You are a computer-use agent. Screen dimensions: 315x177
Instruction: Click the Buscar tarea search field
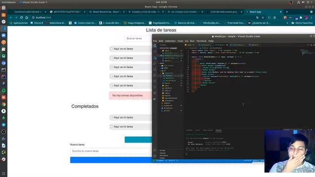coord(138,38)
